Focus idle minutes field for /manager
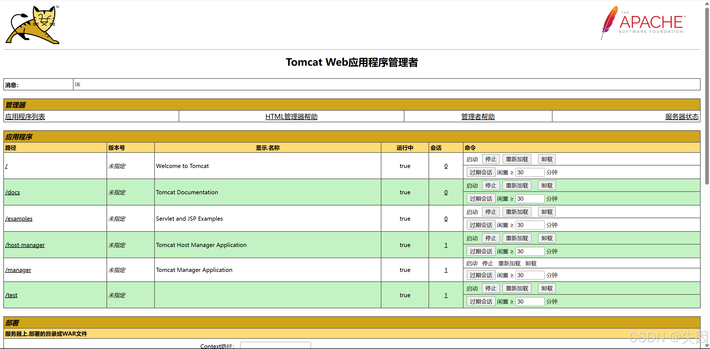Screen dimensions: 710x349 coord(530,275)
